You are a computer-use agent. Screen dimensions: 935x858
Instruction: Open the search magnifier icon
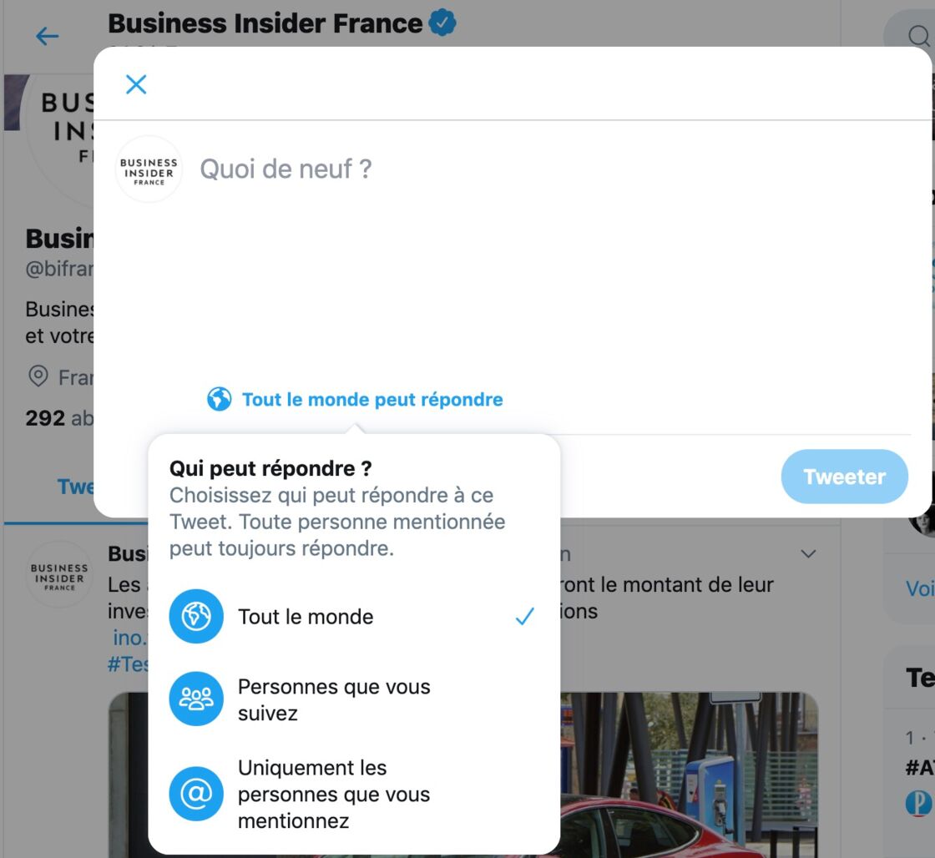click(x=918, y=37)
